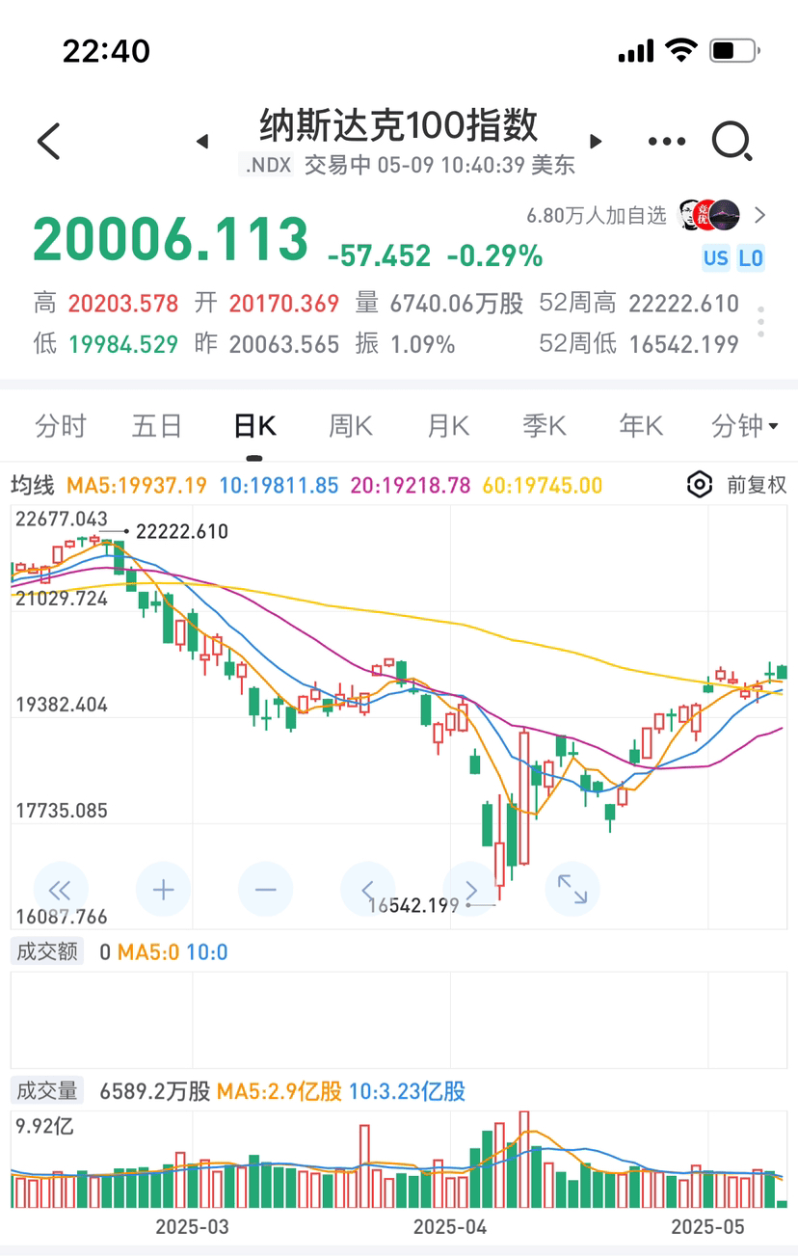The width and height of the screenshot is (798, 1257).
Task: Tap the 纳斯达克100指数 title
Action: 399,125
